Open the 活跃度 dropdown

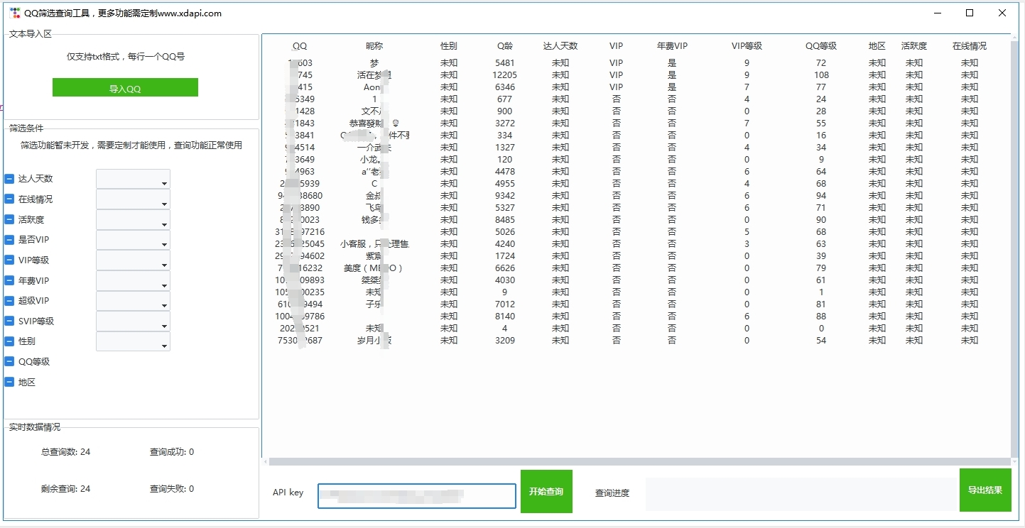pos(133,220)
